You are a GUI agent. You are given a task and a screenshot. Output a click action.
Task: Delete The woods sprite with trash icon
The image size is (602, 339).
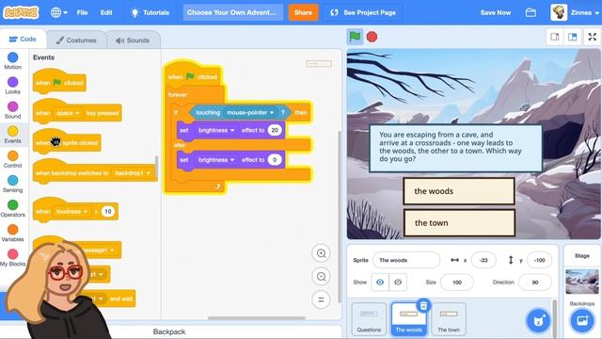pos(423,305)
